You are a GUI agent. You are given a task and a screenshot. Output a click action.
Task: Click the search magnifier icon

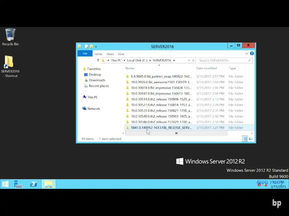249,60
